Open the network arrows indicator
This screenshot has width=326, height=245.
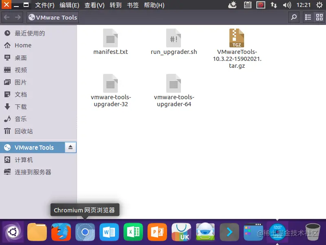pyautogui.click(x=274, y=5)
